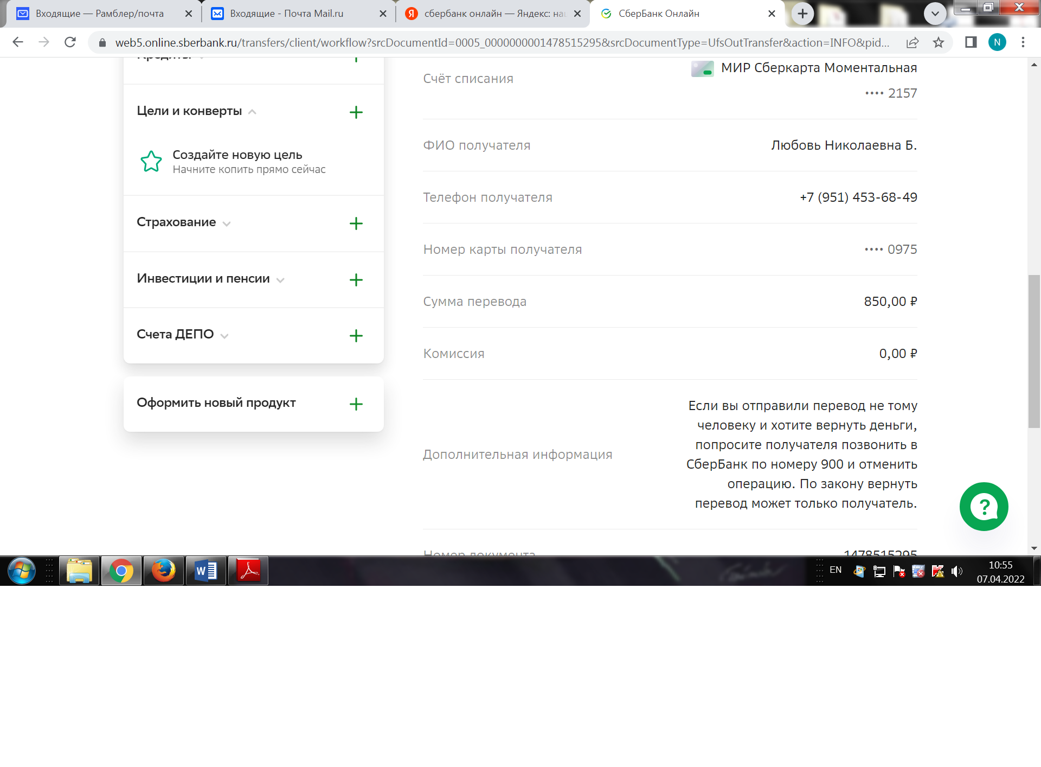Click Оформить новый продукт
Image resolution: width=1041 pixels, height=767 pixels.
coord(216,402)
